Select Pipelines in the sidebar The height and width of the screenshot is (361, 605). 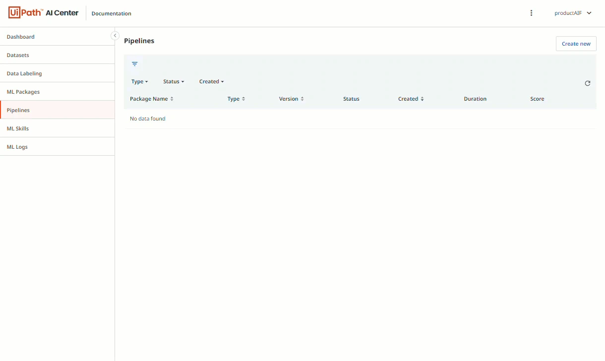(57, 110)
